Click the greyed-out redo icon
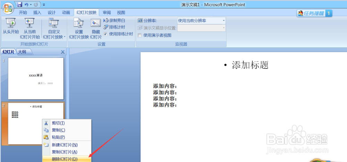Viewport: 347px width, 162px height. click(x=36, y=4)
